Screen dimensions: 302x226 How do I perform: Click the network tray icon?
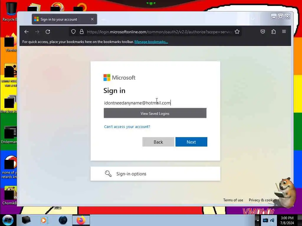point(265,220)
